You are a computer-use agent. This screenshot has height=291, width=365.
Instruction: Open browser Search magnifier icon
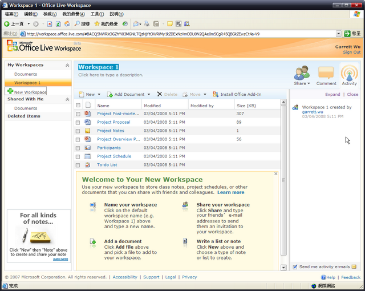coord(77,23)
